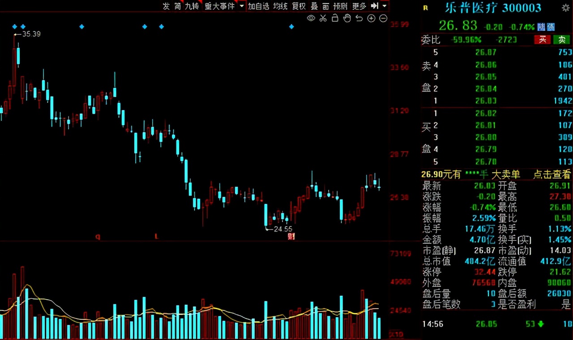Click the 涨停 limit-up price 32.44
Viewport: 573px width, 340px height.
(484, 272)
